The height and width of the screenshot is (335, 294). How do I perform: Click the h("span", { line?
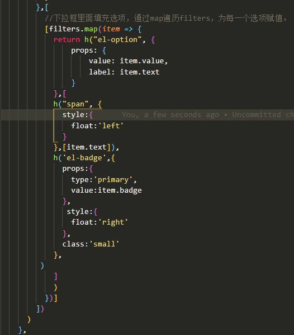click(78, 104)
